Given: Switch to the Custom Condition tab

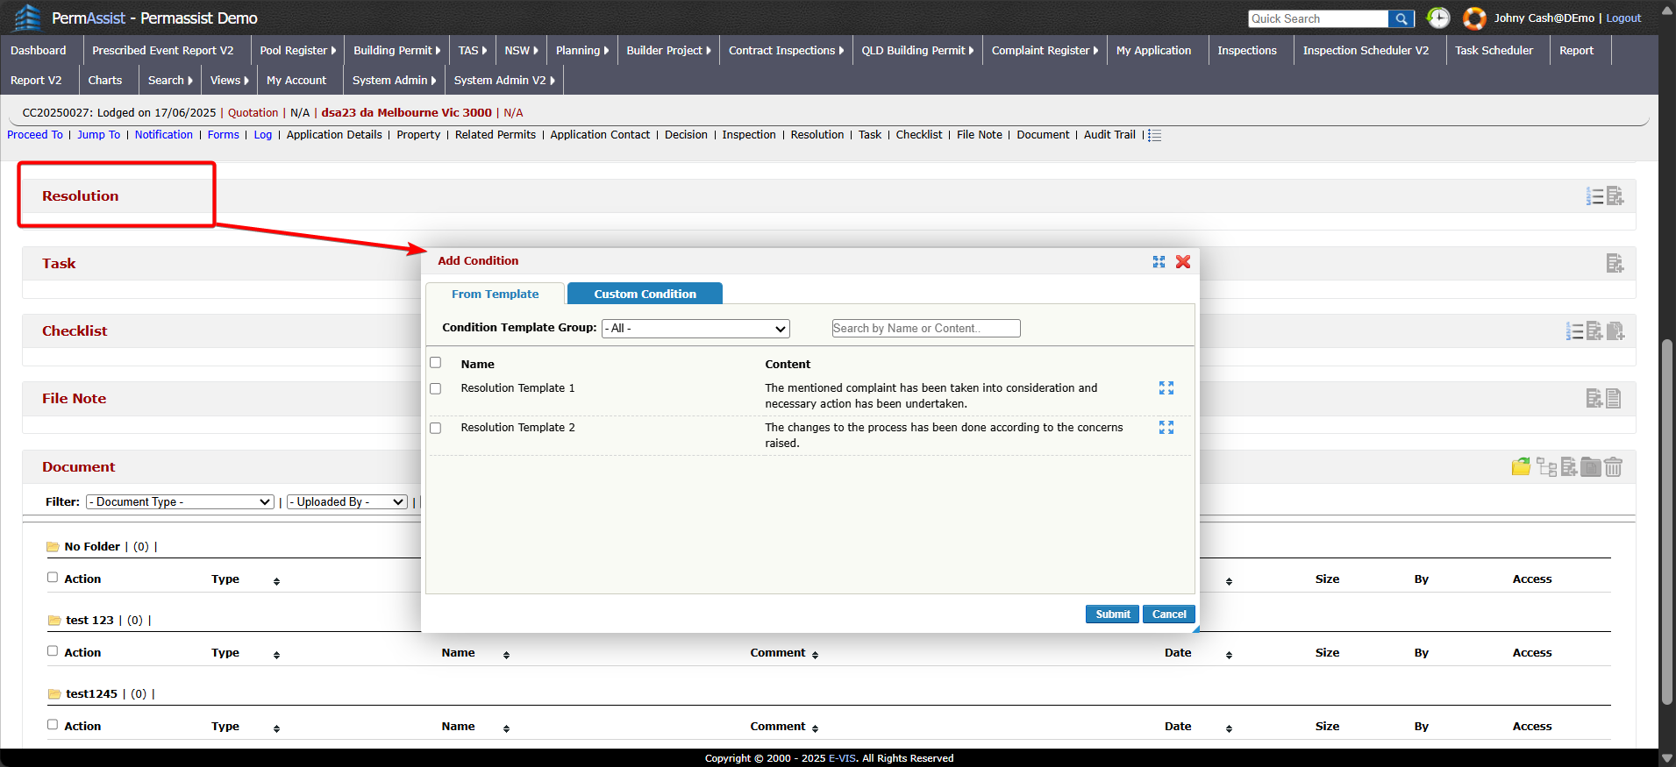Looking at the screenshot, I should pyautogui.click(x=645, y=295).
